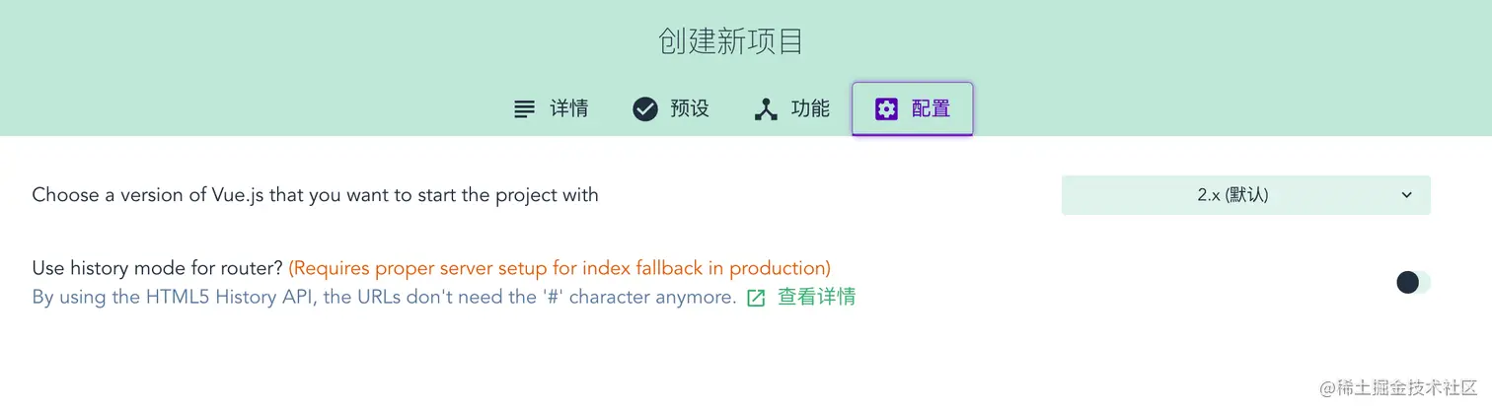Click the 创建新项目 page title

[x=730, y=42]
